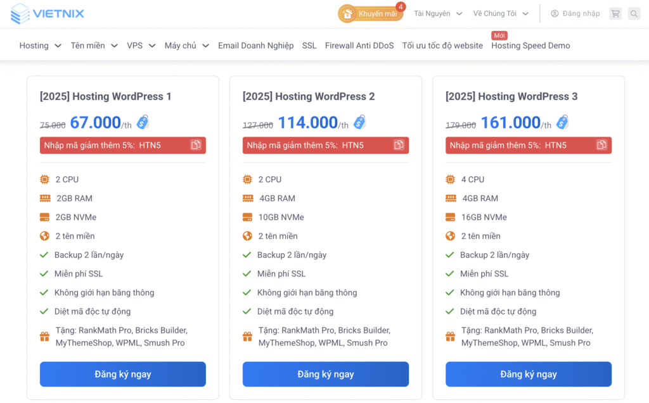Open Hosting Speed Demo link

click(530, 46)
